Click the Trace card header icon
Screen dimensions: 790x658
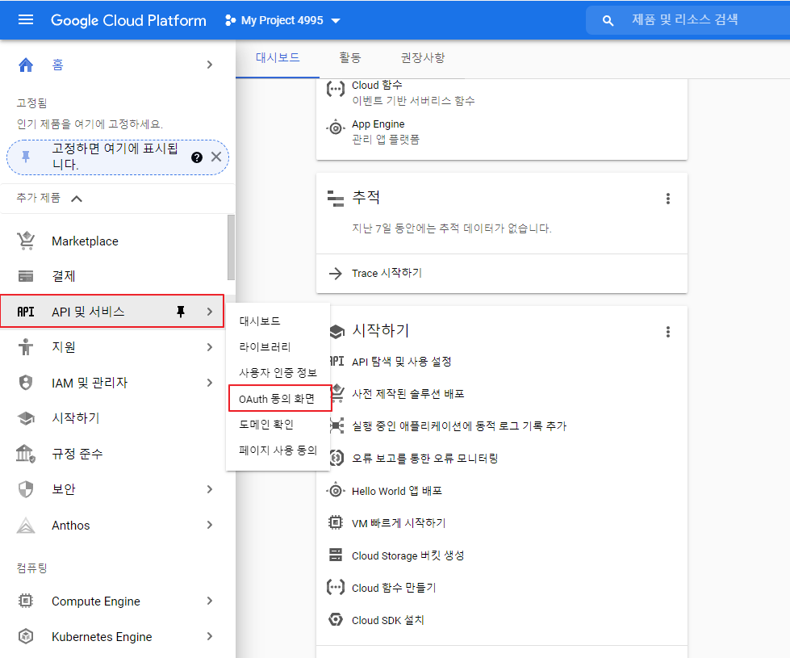(x=336, y=199)
